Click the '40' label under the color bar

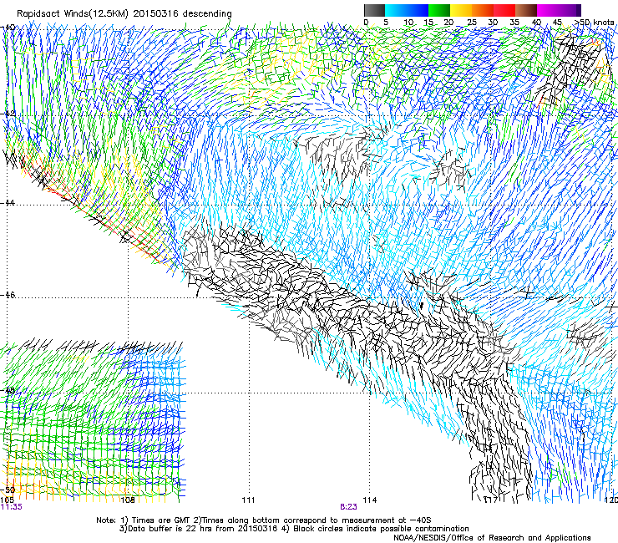pos(536,23)
